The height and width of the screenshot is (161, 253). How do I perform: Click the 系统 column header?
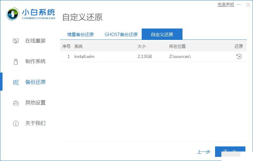pyautogui.click(x=78, y=46)
